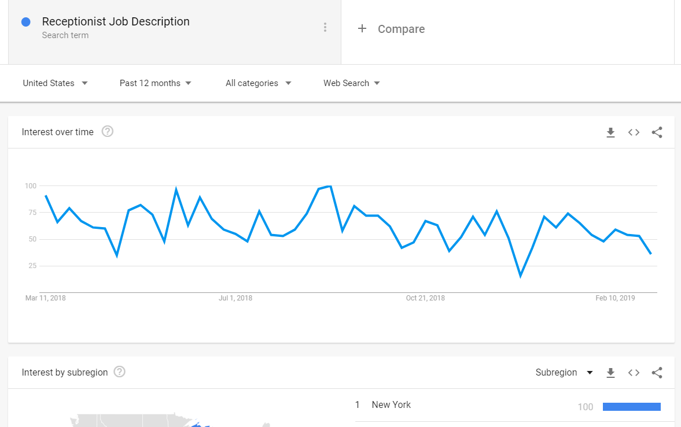Image resolution: width=681 pixels, height=427 pixels.
Task: Download Interest over time data as CSV
Action: point(610,132)
